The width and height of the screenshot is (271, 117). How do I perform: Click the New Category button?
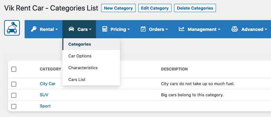tap(118, 8)
